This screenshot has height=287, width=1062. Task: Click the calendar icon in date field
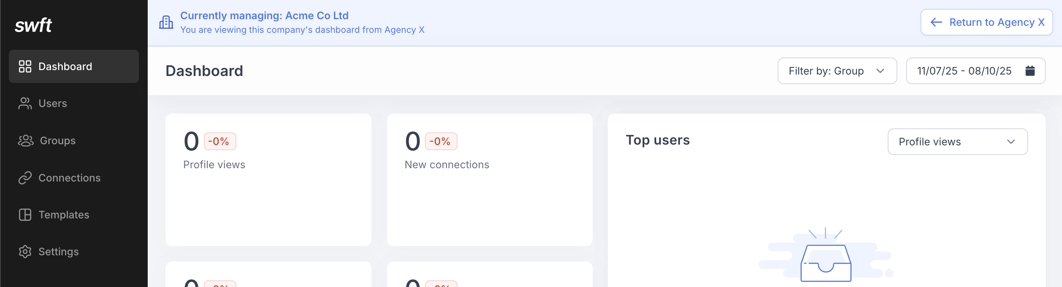pos(1030,71)
